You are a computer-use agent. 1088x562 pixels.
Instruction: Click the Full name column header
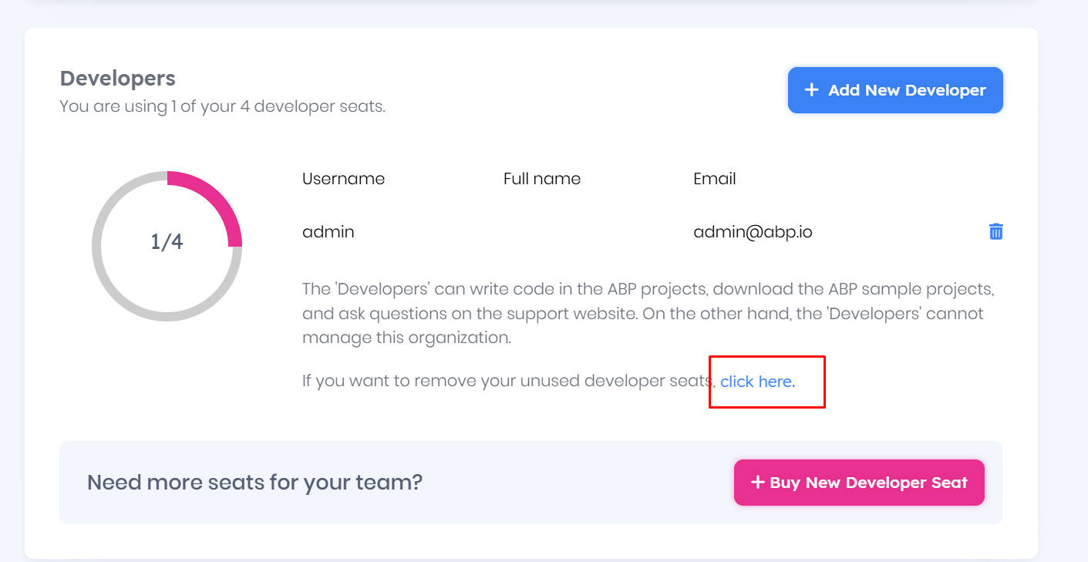point(541,179)
